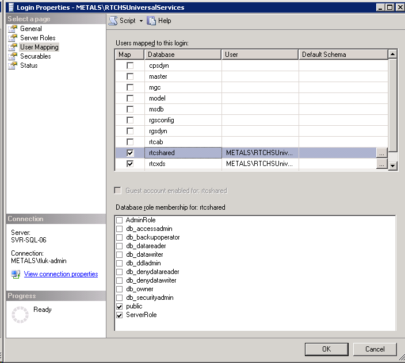405x363 pixels.
Task: Check the db_owner role membership
Action: [x=120, y=289]
